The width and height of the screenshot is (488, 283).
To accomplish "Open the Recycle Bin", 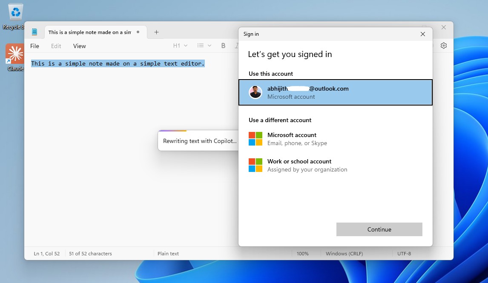I will click(x=14, y=13).
